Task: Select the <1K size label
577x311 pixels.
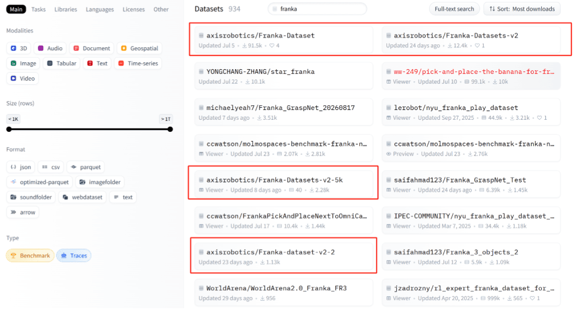Action: tap(13, 119)
